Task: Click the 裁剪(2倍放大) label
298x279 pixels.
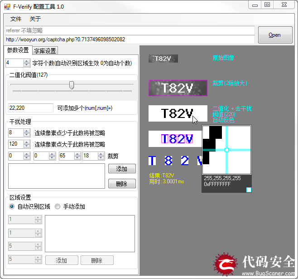Action: (230, 83)
